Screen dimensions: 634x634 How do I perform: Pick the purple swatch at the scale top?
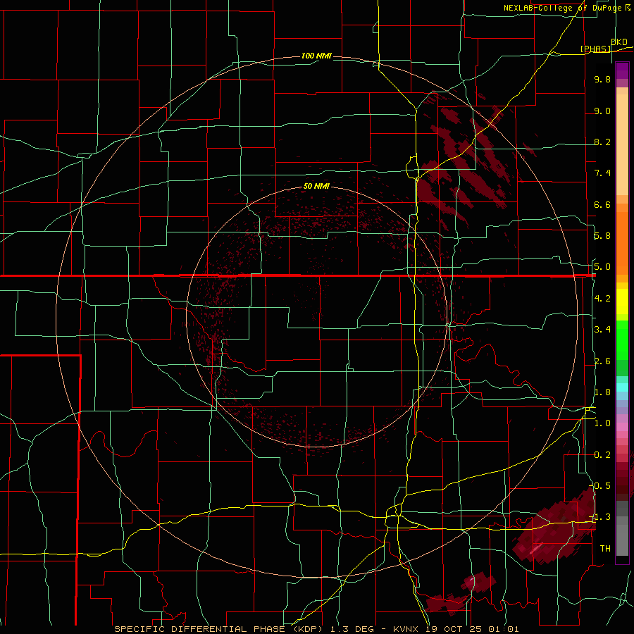pyautogui.click(x=622, y=70)
